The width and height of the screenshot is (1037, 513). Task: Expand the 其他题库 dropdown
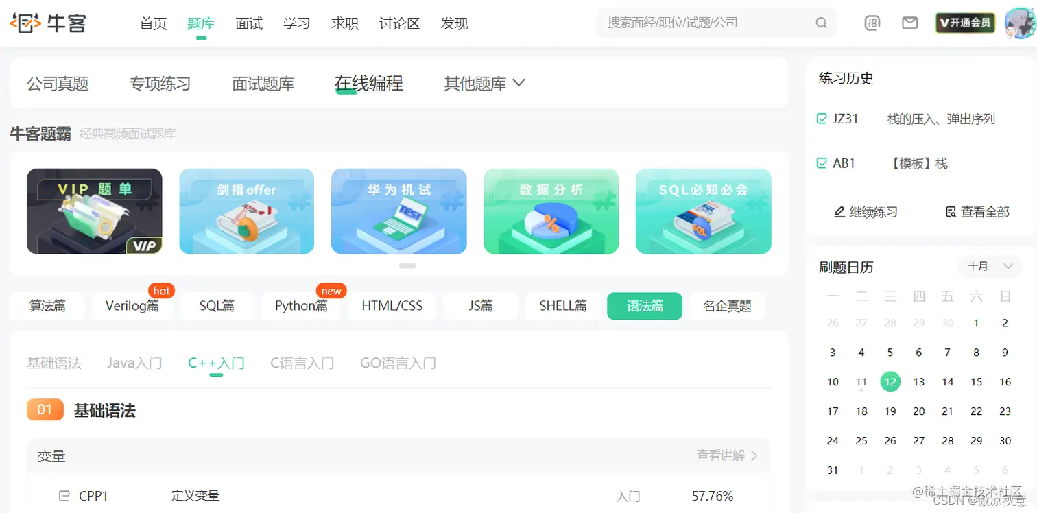point(484,82)
